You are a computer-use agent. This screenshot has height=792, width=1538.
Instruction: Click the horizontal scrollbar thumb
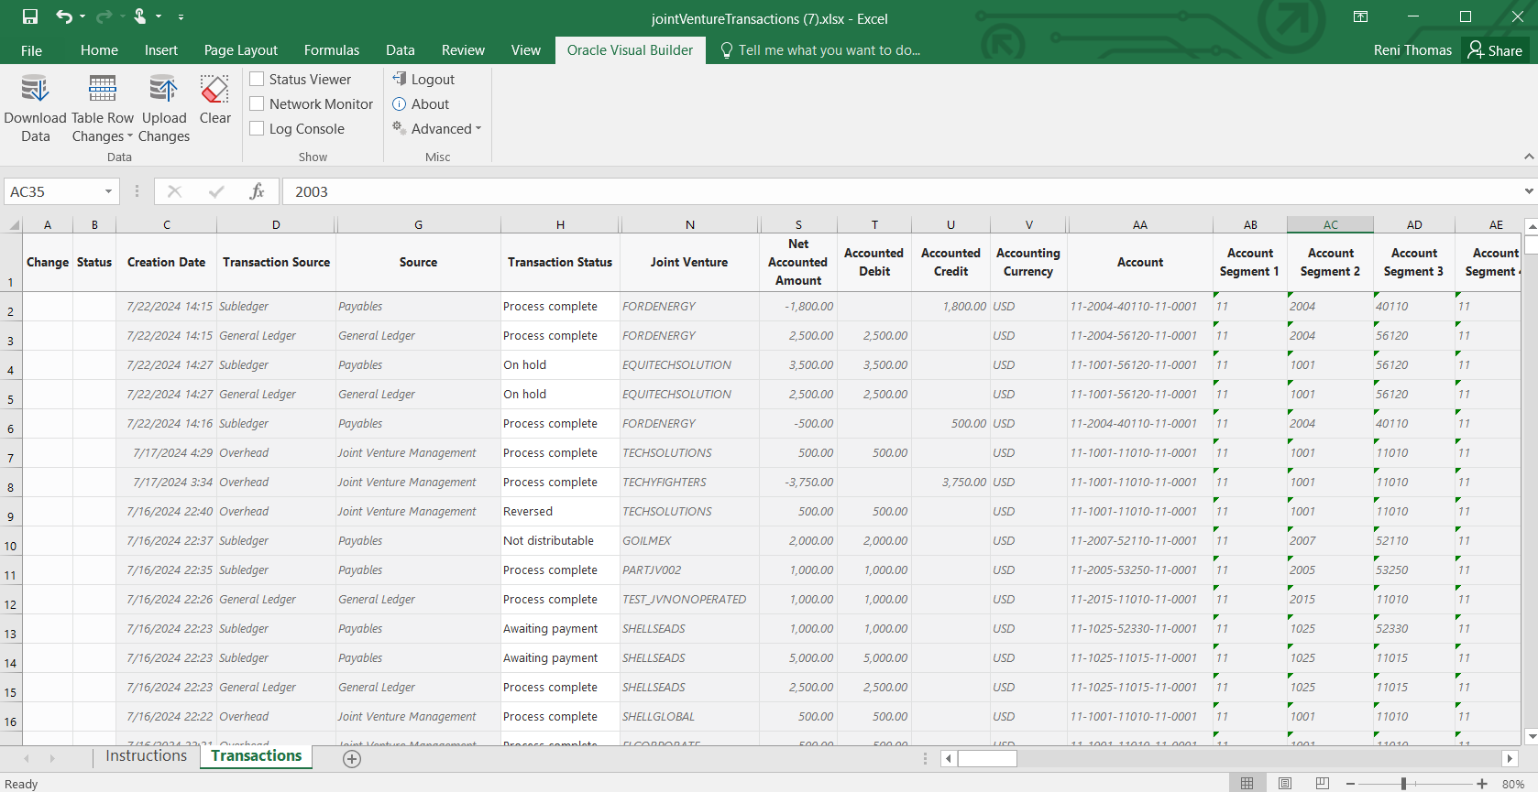[987, 758]
